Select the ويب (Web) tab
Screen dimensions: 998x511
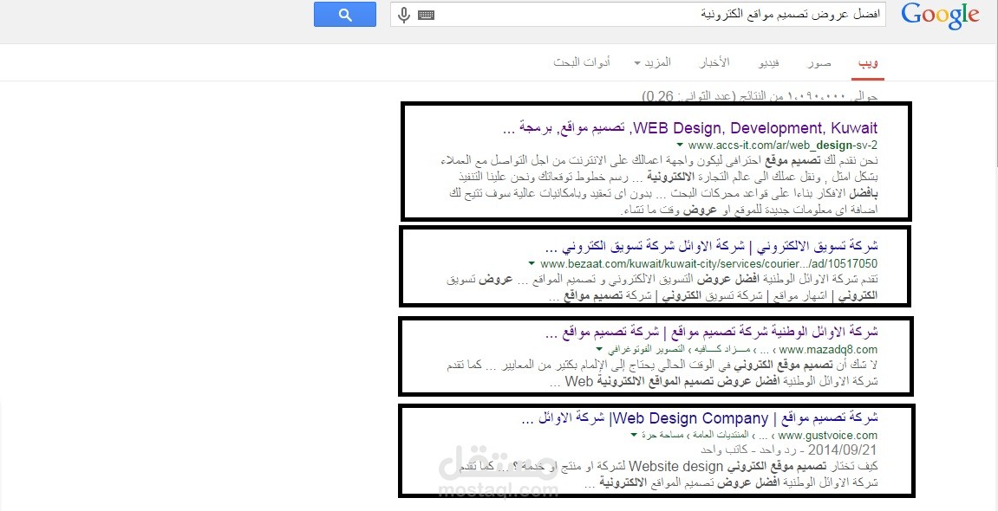(868, 63)
